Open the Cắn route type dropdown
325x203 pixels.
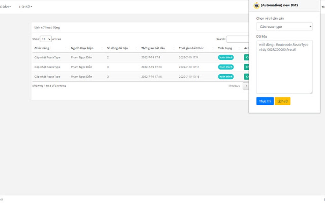pyautogui.click(x=284, y=26)
